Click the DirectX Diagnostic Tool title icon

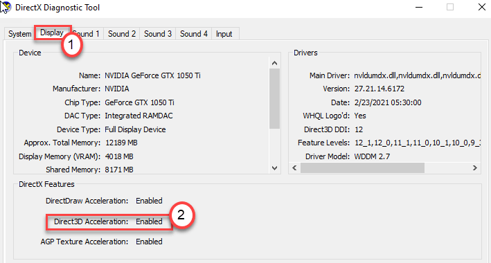point(6,6)
